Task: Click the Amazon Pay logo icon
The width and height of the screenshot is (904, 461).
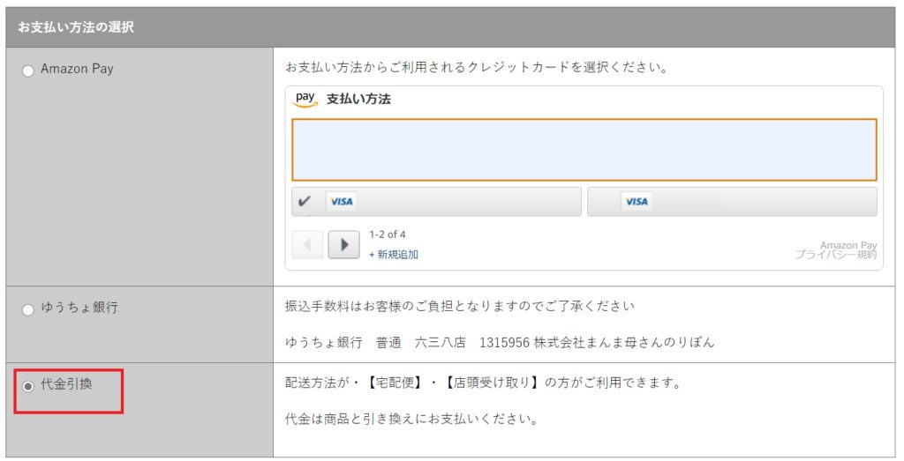Action: pyautogui.click(x=305, y=99)
